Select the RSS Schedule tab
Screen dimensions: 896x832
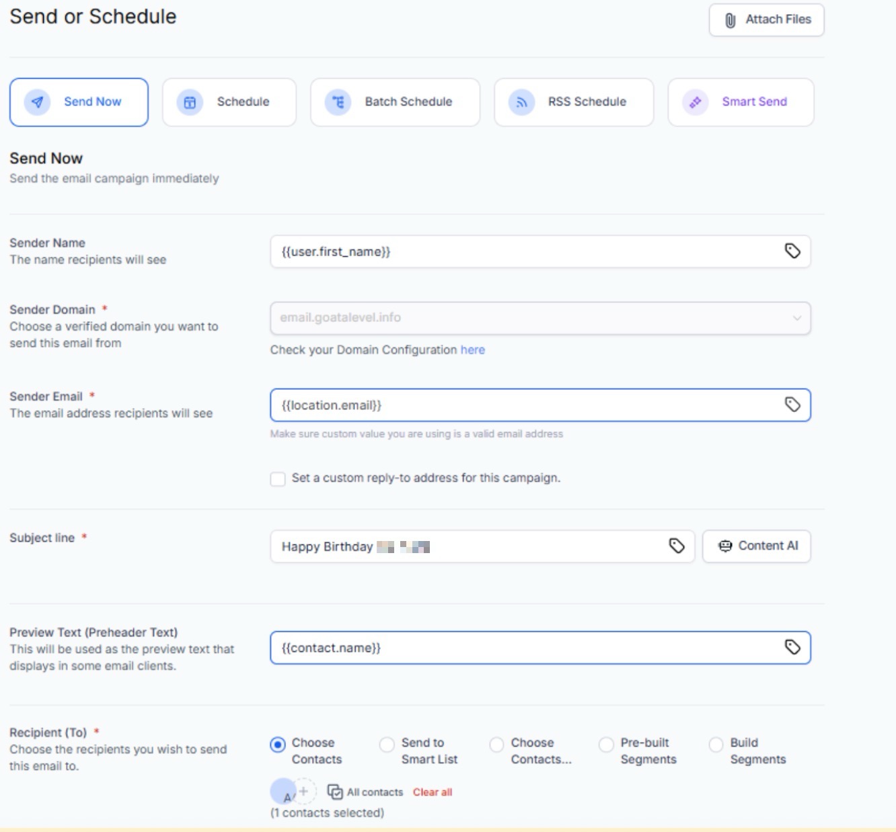click(x=573, y=102)
